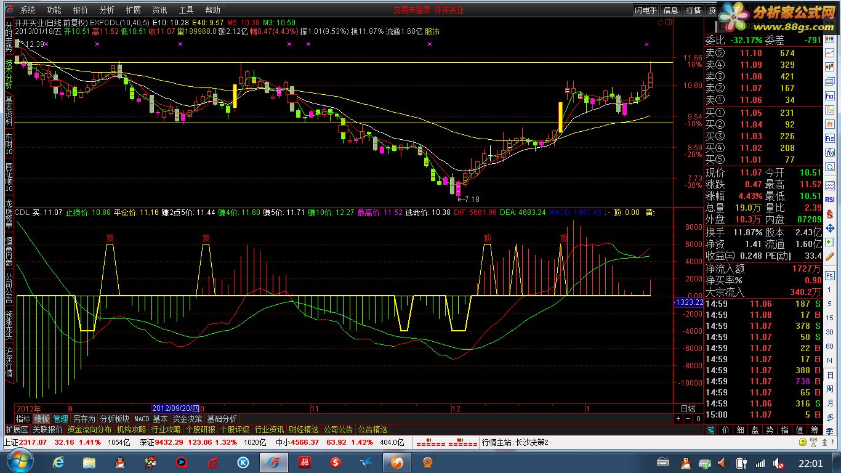Open the 分析 menu
The image size is (841, 473).
107,10
